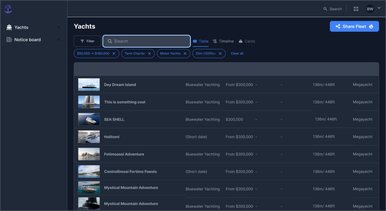Screen dimensions: 386x211
Task: Switch to the Timeline view tab
Action: 223,41
